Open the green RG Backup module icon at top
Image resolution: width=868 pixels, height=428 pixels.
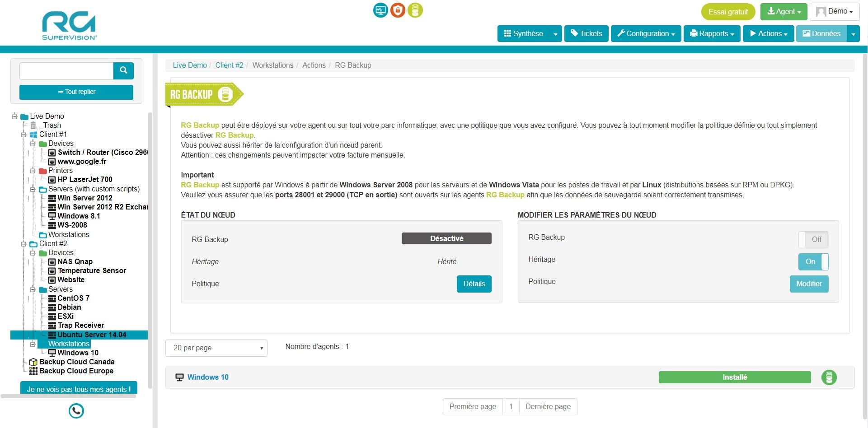[x=415, y=10]
